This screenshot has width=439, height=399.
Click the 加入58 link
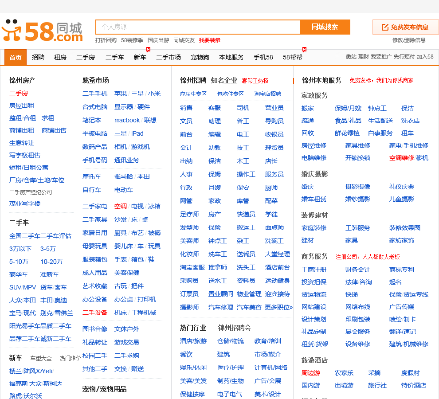coord(425,57)
